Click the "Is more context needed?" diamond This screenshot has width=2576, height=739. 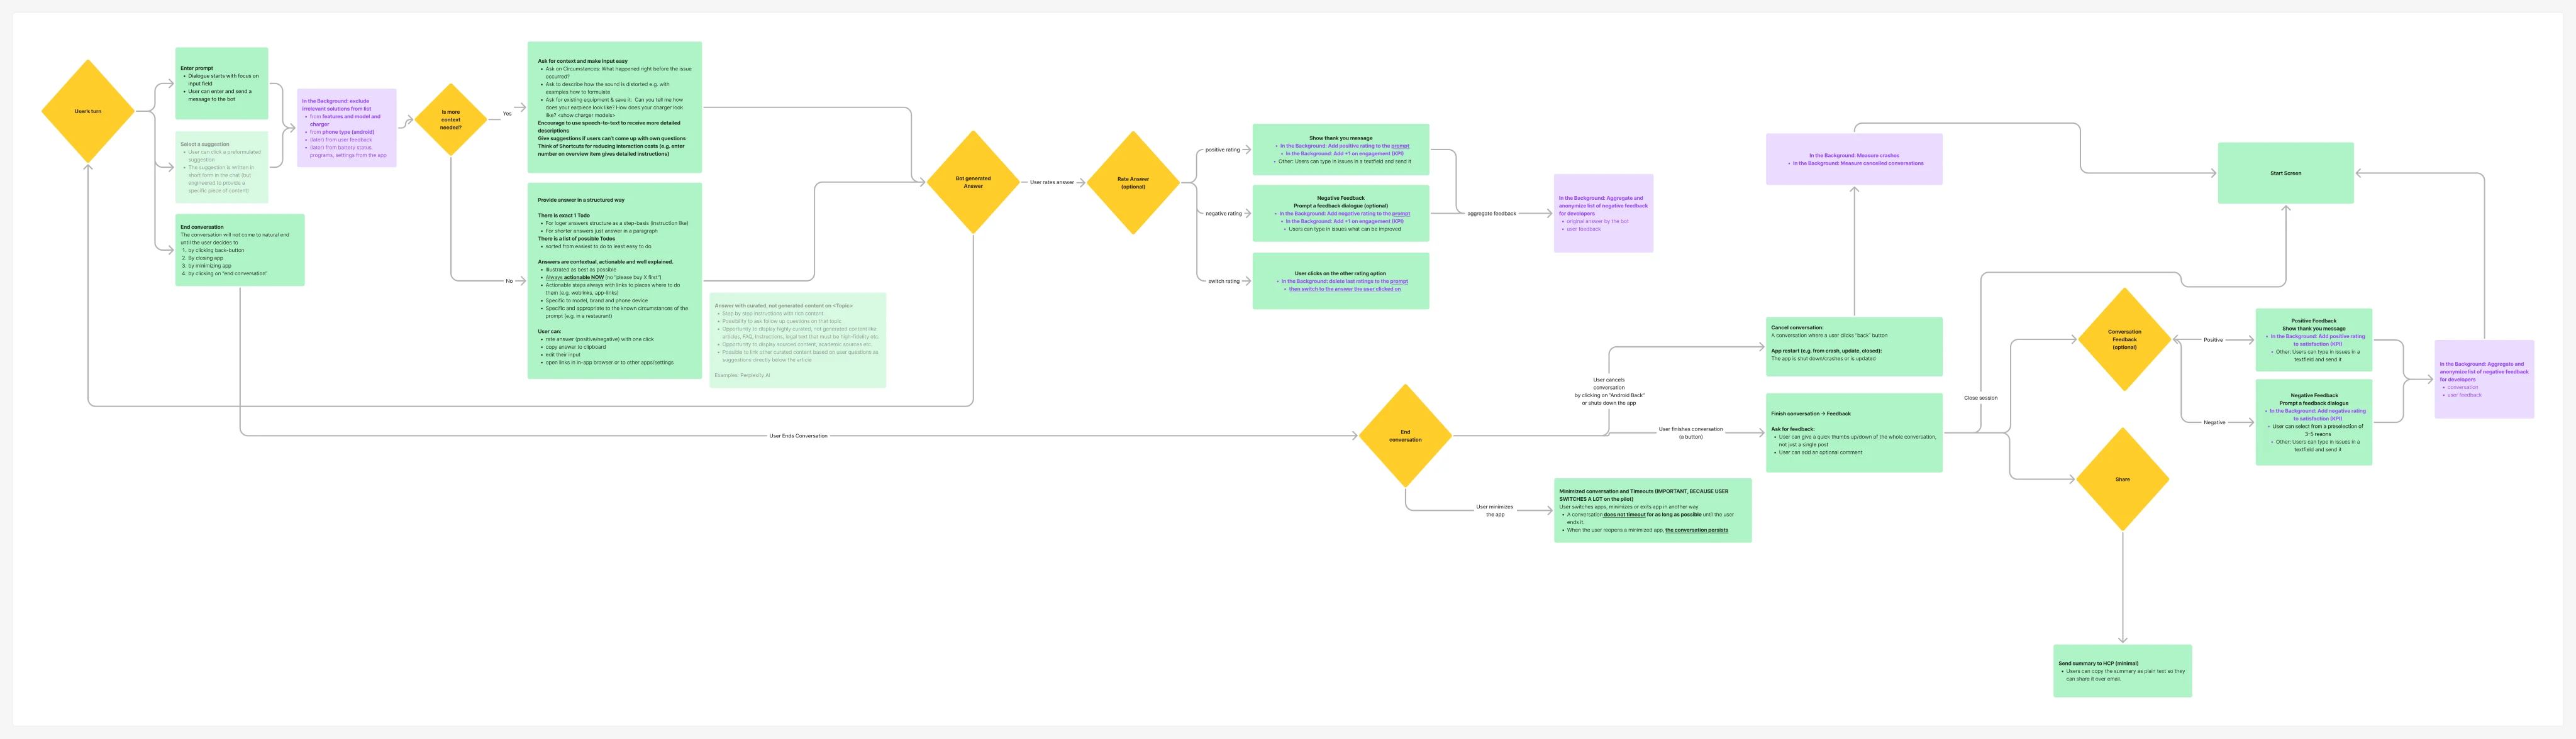451,120
